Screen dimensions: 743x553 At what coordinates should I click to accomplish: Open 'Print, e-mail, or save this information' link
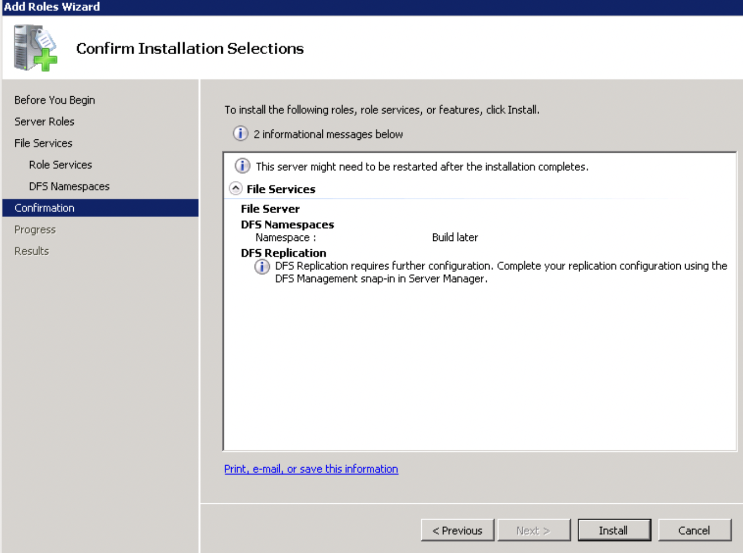311,469
